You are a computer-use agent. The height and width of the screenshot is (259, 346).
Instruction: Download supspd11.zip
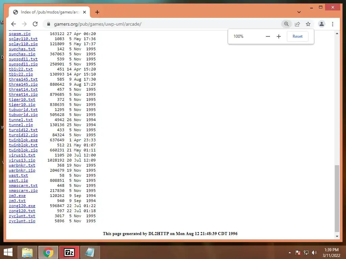click(x=23, y=64)
